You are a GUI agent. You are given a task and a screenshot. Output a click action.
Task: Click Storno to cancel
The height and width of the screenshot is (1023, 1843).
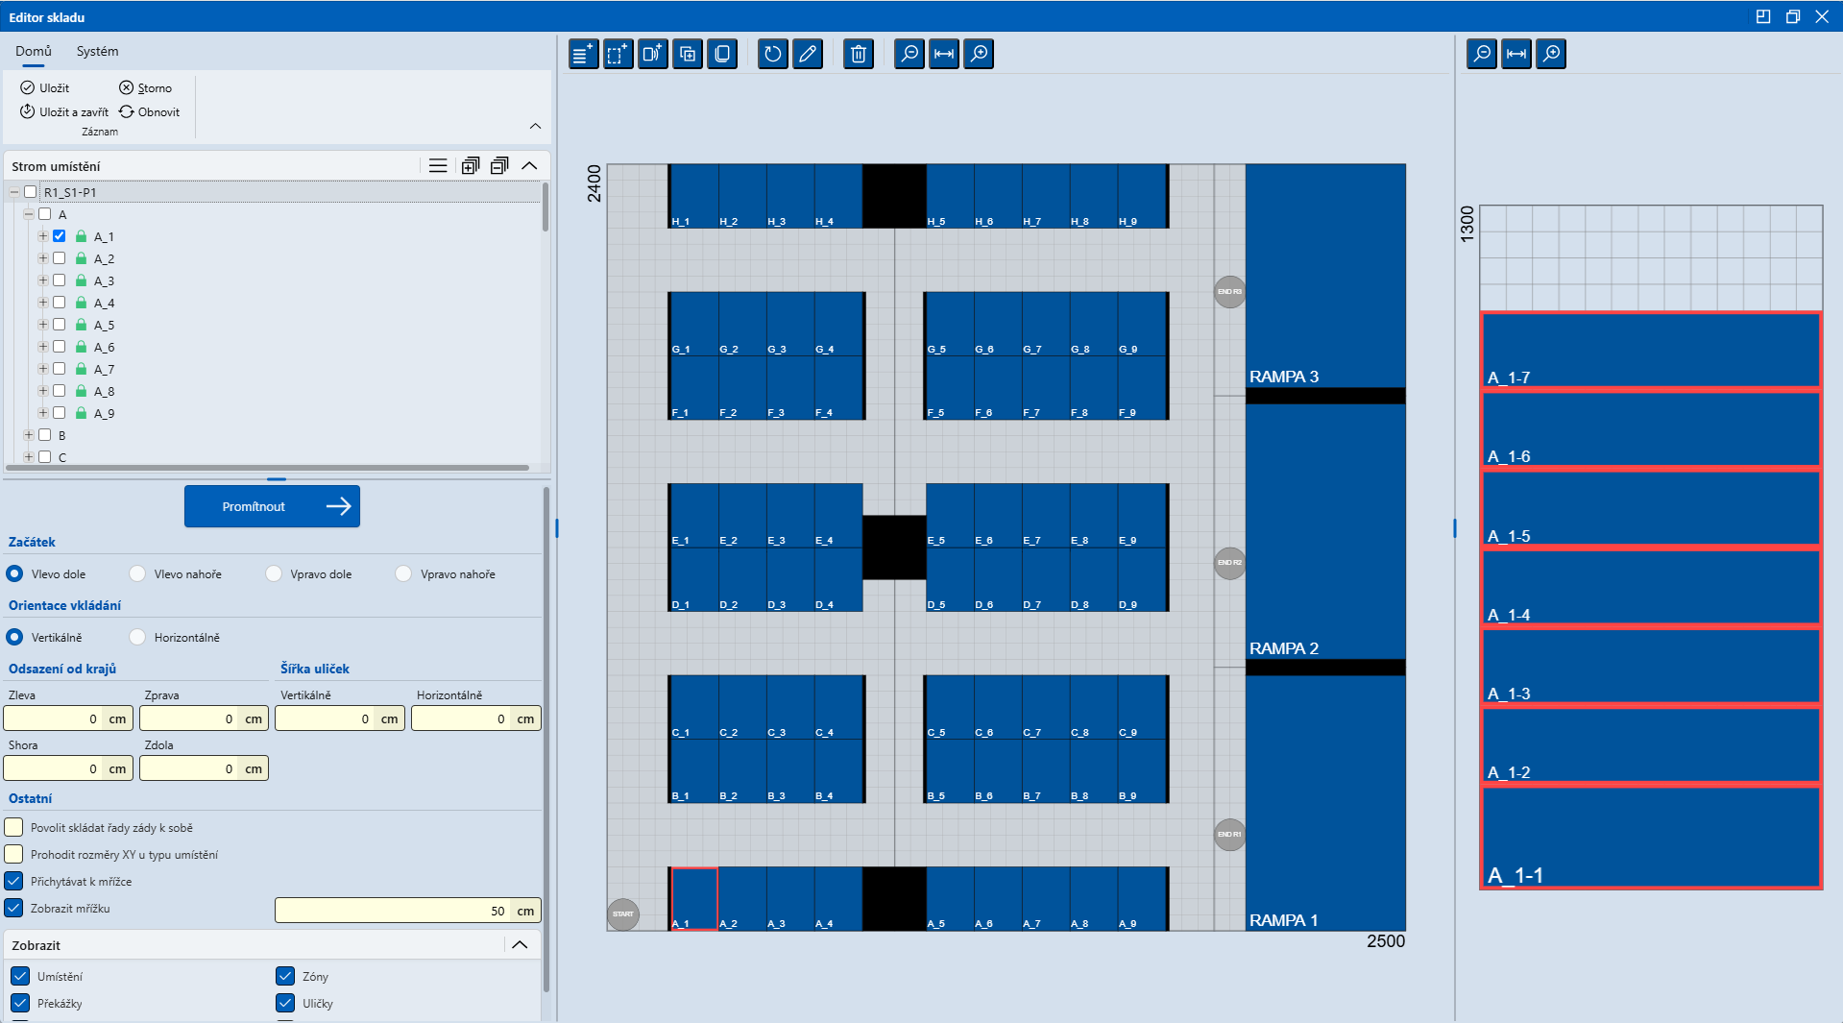pyautogui.click(x=146, y=87)
